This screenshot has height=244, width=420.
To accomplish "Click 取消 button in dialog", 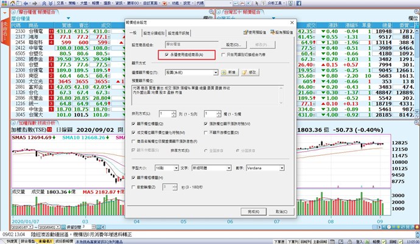I will [x=280, y=211].
